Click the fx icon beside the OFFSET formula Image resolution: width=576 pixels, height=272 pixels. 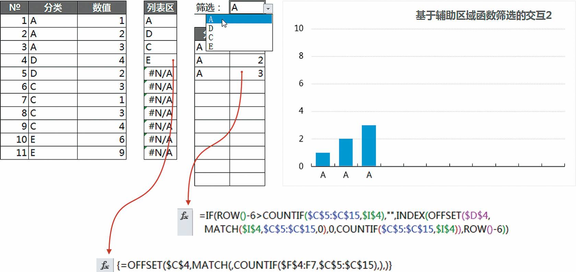(105, 265)
